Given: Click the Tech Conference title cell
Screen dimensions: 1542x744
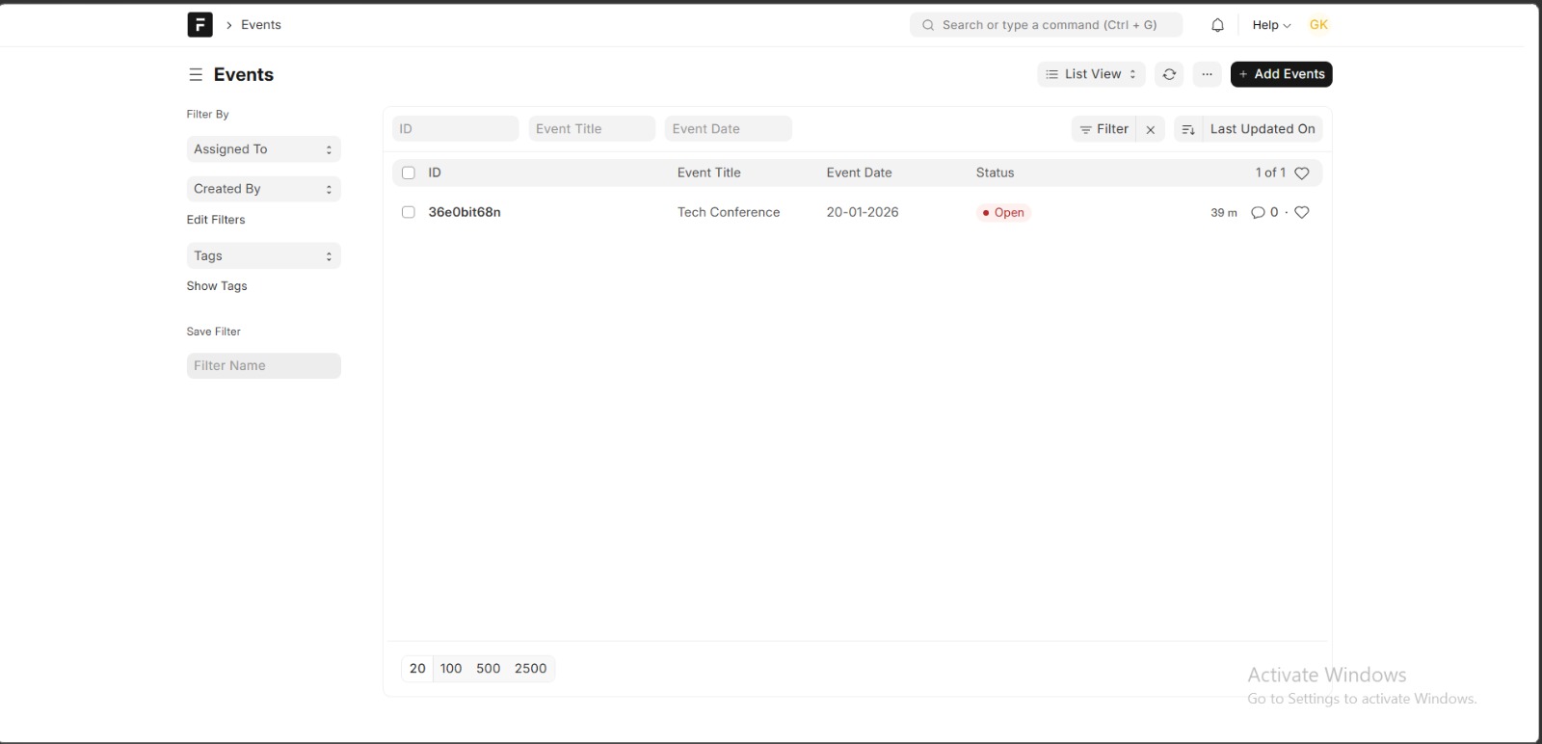Looking at the screenshot, I should (x=729, y=212).
